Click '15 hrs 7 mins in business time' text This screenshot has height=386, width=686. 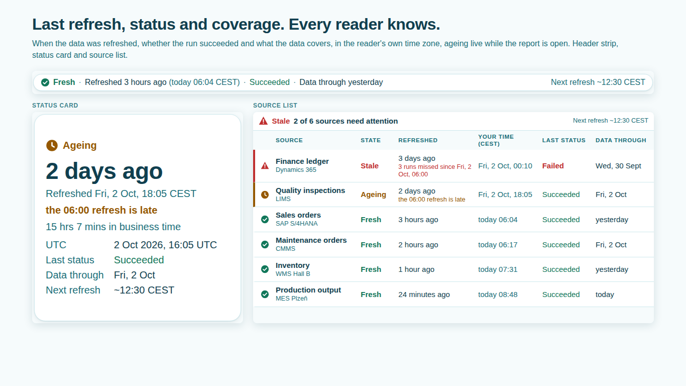tap(113, 227)
